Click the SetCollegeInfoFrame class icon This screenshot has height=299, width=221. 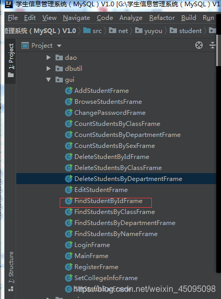(69, 278)
